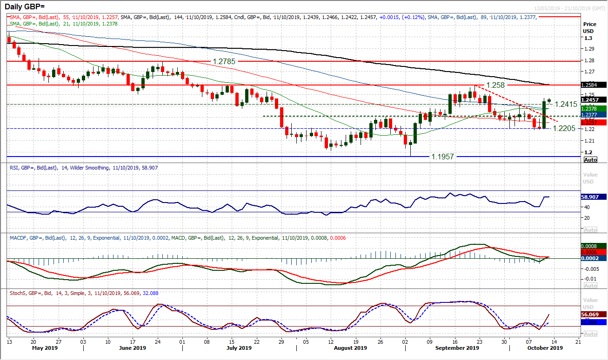
Task: Toggle Auto scaling in the RSI pane
Action: click(590, 229)
